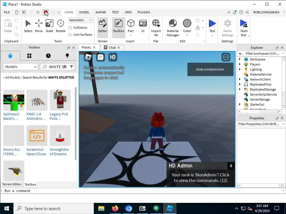This screenshot has width=286, height=214.
Task: Choose the Scale tool
Action: (x=49, y=26)
